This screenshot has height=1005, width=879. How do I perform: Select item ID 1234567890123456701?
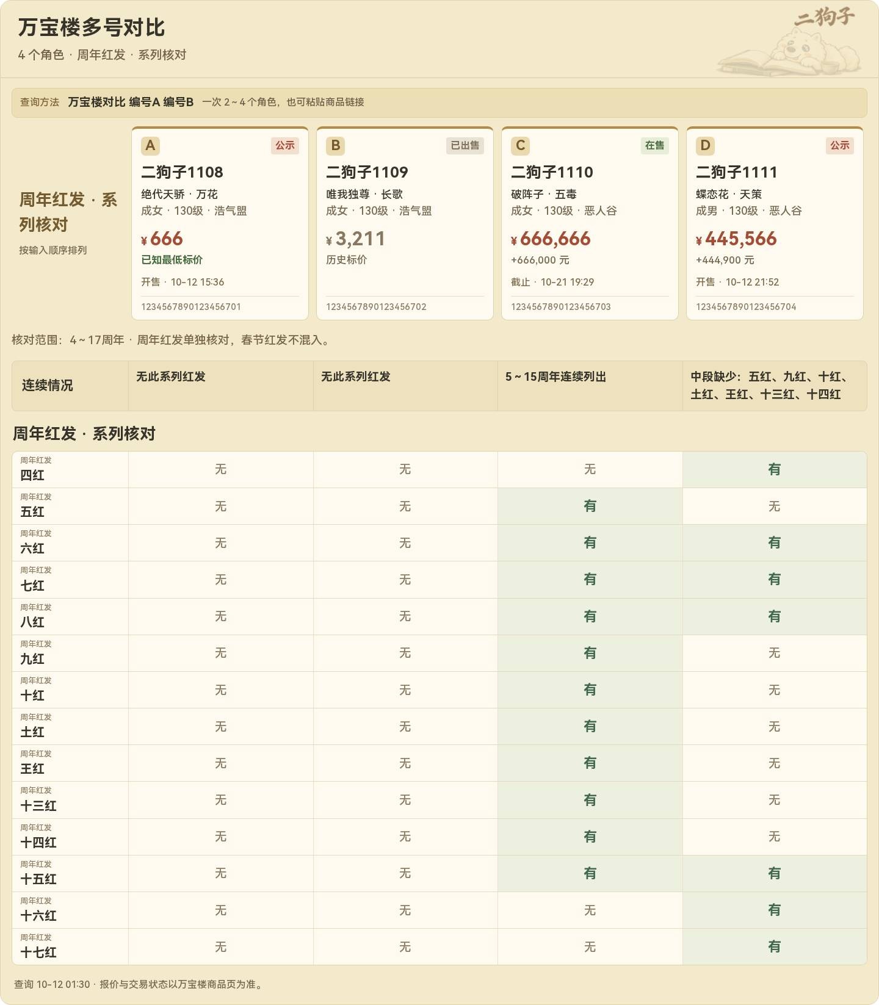[191, 307]
